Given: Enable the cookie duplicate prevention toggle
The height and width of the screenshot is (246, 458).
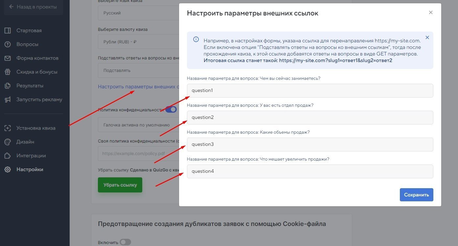Looking at the screenshot, I should click(x=125, y=242).
